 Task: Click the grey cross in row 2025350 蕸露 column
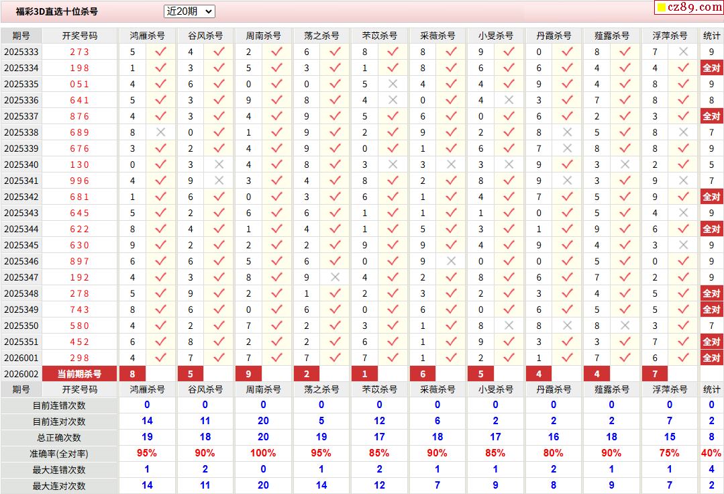coord(625,326)
